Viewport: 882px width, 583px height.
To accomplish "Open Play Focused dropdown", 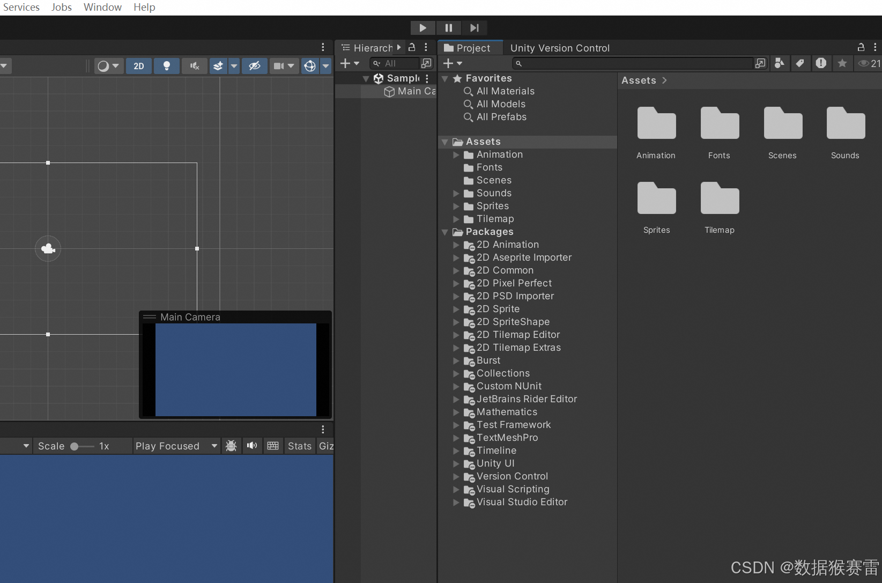I will pyautogui.click(x=176, y=446).
